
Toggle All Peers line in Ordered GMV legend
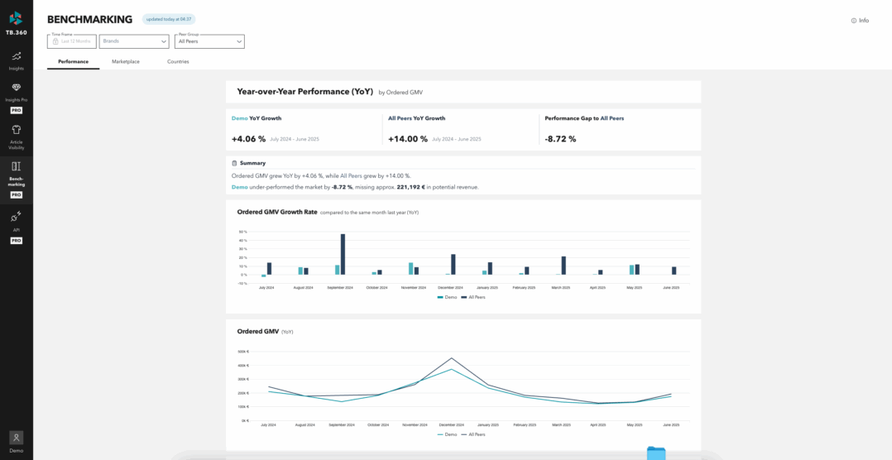coord(473,434)
